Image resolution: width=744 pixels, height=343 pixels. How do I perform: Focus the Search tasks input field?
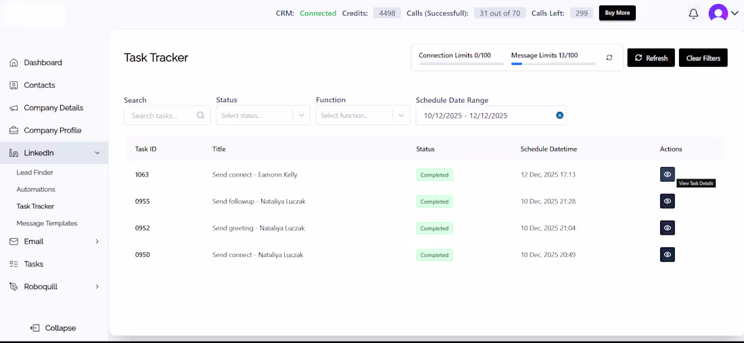coord(167,115)
